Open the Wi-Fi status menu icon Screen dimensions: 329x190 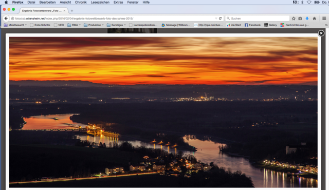click(309, 2)
